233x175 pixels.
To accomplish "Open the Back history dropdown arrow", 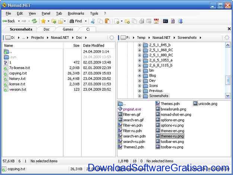I will point(19,21).
